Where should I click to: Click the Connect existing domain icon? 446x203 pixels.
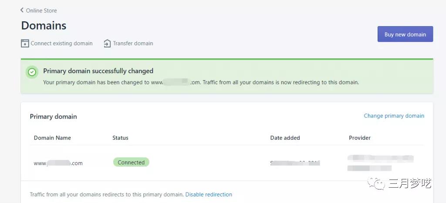tap(25, 43)
